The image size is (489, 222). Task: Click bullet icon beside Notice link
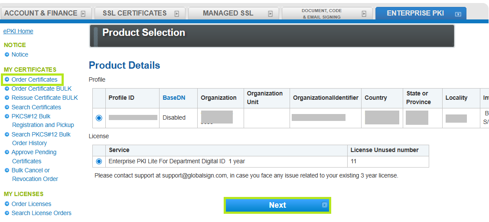click(x=7, y=54)
